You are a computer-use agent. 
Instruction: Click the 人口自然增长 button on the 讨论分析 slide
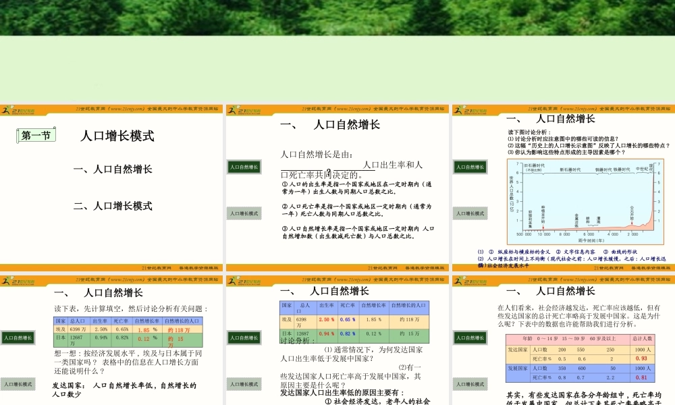coord(244,338)
